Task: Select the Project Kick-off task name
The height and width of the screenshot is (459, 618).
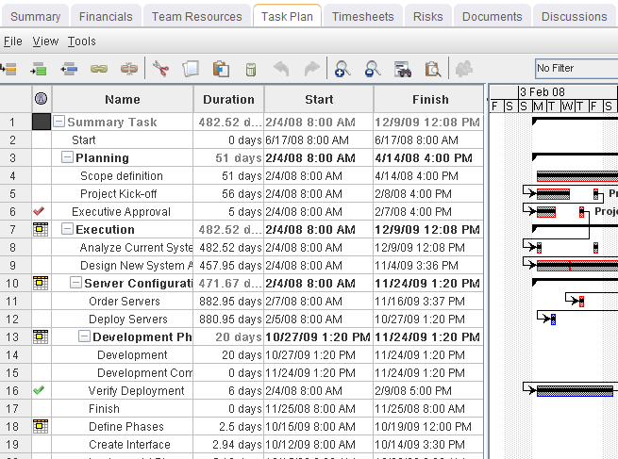Action: pyautogui.click(x=118, y=193)
